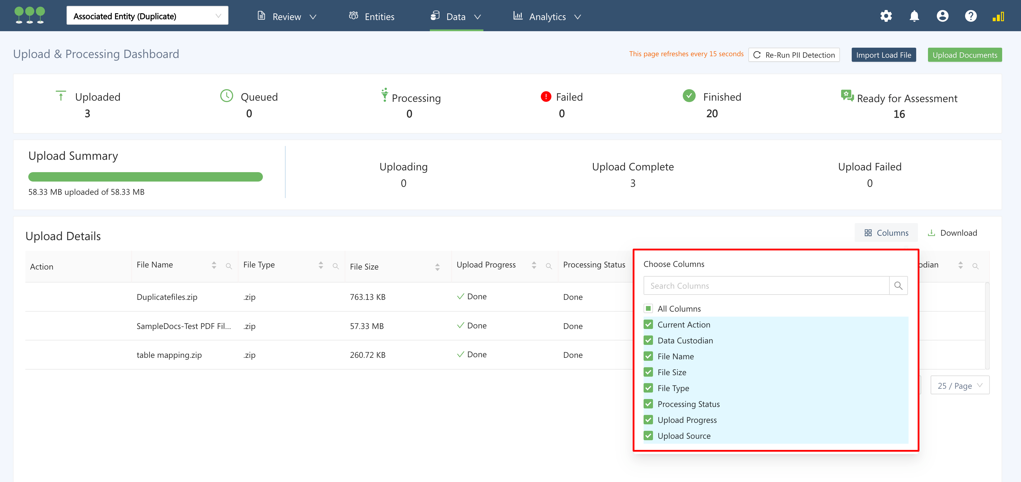Screen dimensions: 1021x482
Task: Click the help question mark icon
Action: tap(970, 16)
